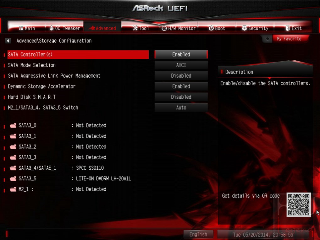Click the My Favorite button
Screen dimensions: 320x240
click(x=289, y=39)
